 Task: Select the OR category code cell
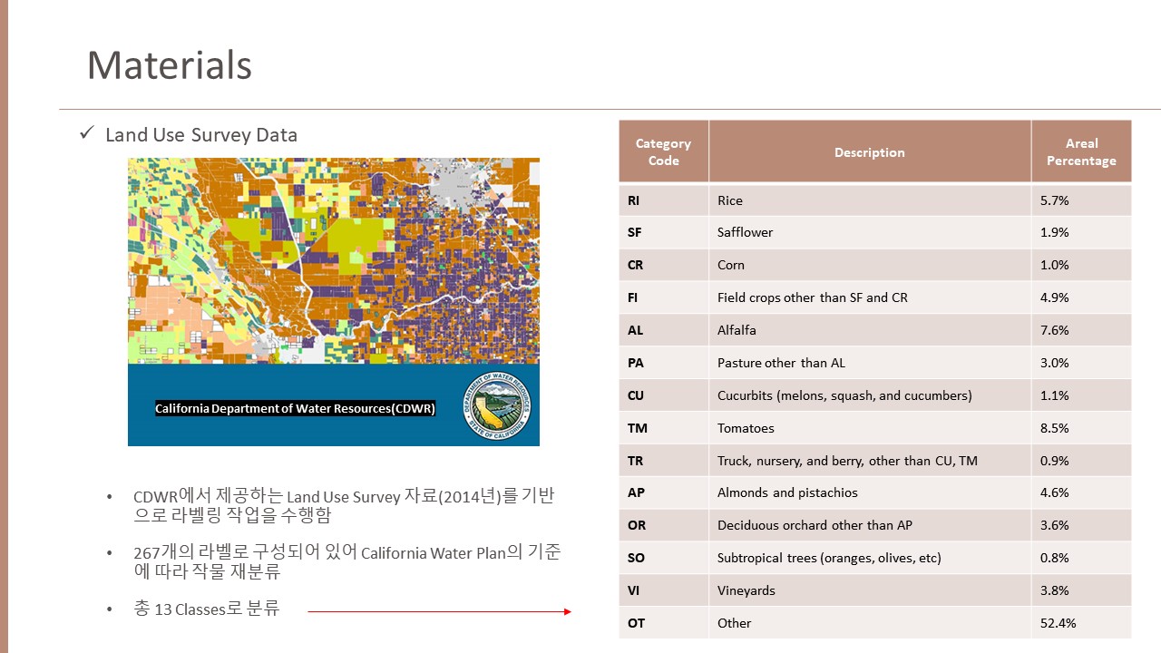point(664,525)
